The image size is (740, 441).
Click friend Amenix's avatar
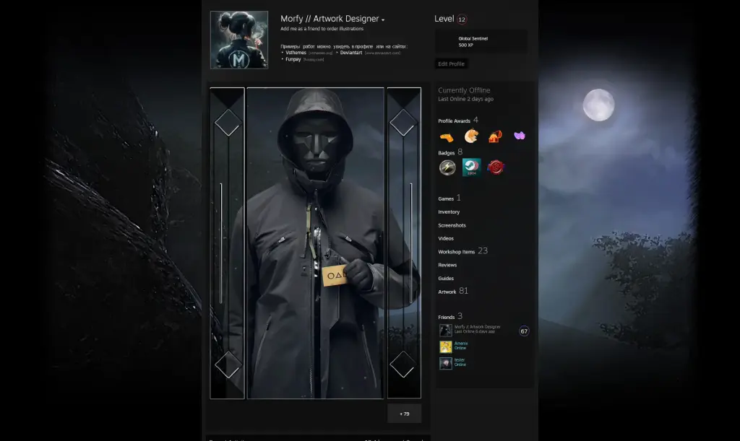[x=445, y=346]
